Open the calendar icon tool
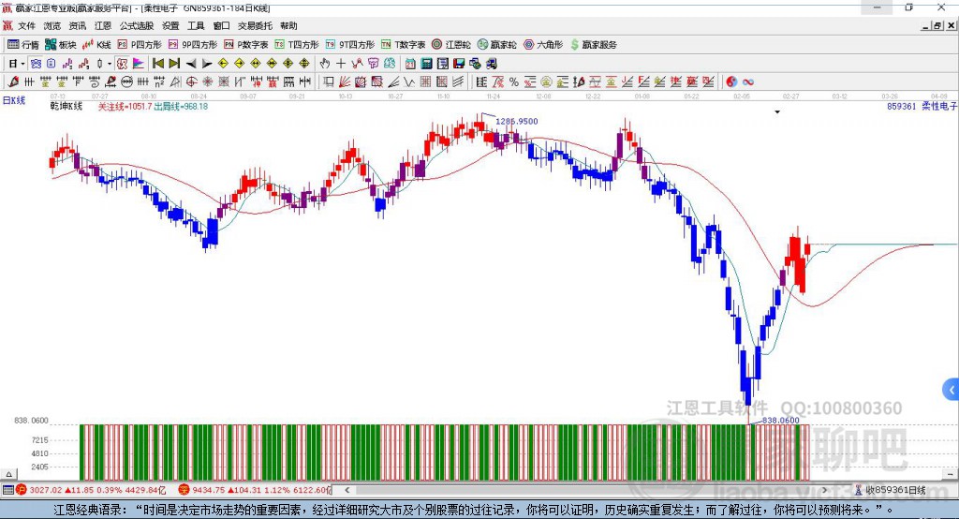The image size is (959, 519). (410, 64)
